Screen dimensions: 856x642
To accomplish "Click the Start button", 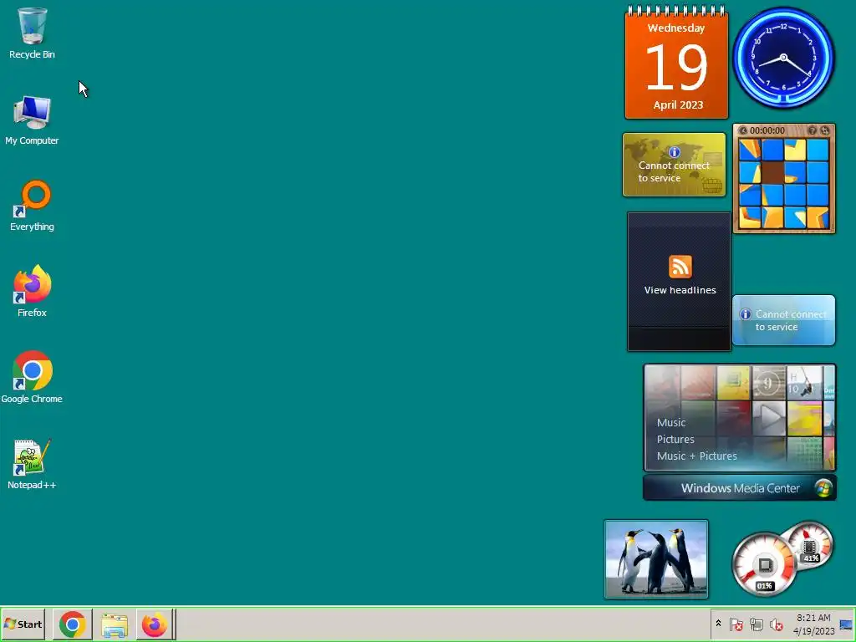I will click(23, 624).
